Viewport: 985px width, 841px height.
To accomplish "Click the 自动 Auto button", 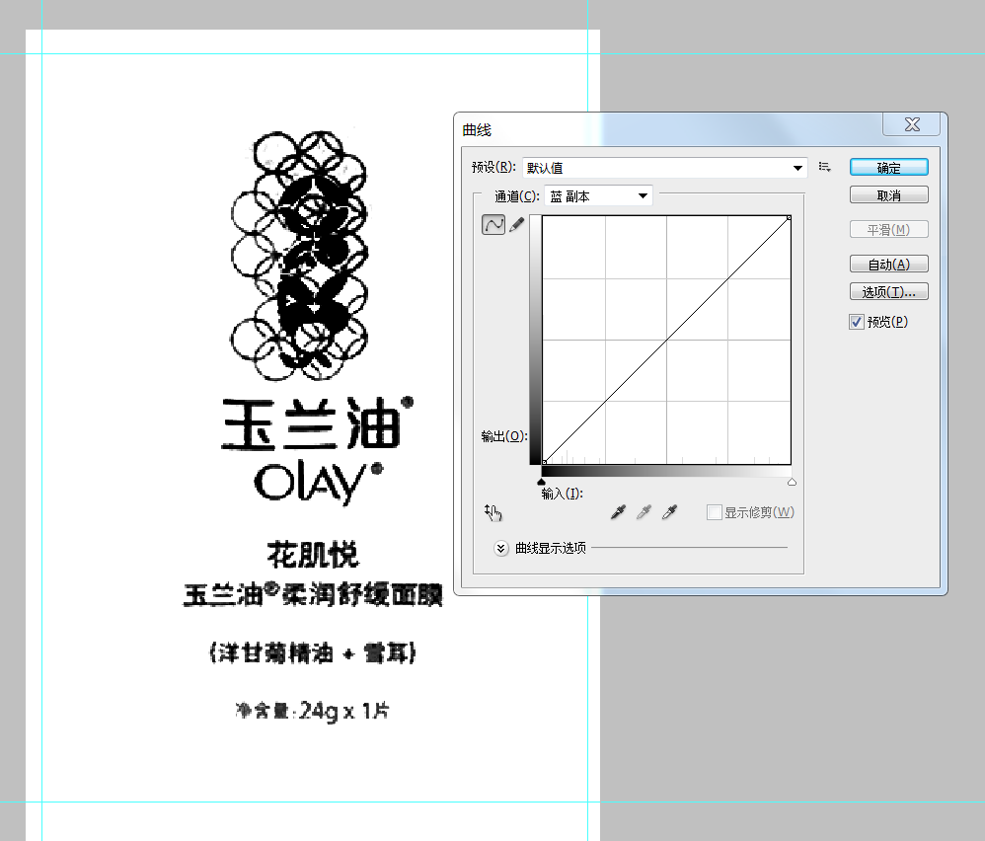I will point(889,265).
